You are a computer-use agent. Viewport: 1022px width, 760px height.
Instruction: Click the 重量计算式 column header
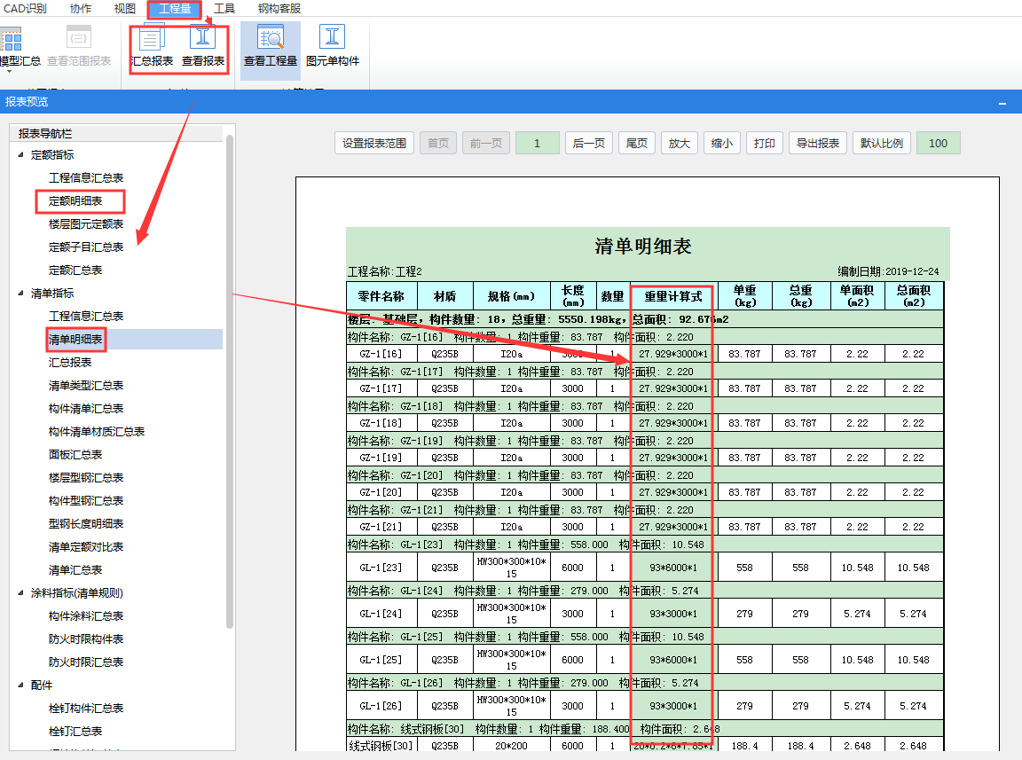(x=672, y=296)
